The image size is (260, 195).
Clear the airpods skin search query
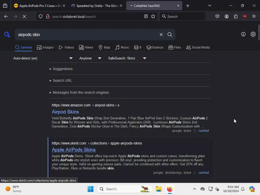[161, 35]
